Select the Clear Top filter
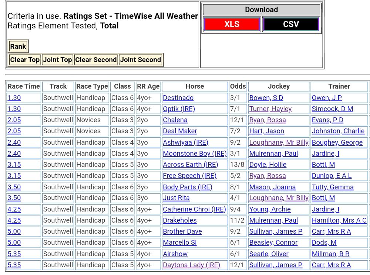 (x=25, y=60)
